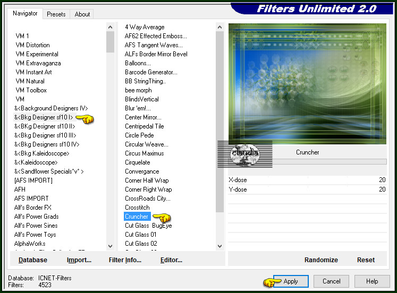Select &<Background Designers IV> category
This screenshot has width=397, height=293.
click(51, 108)
